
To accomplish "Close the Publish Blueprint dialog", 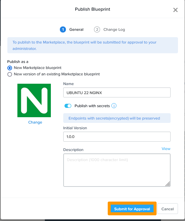I will (x=175, y=10).
